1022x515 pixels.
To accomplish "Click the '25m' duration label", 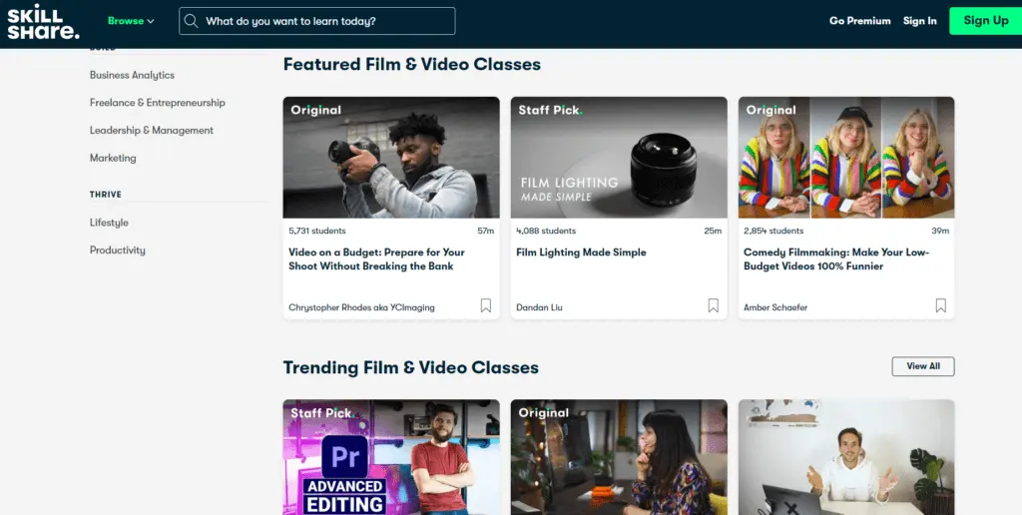I will (713, 231).
